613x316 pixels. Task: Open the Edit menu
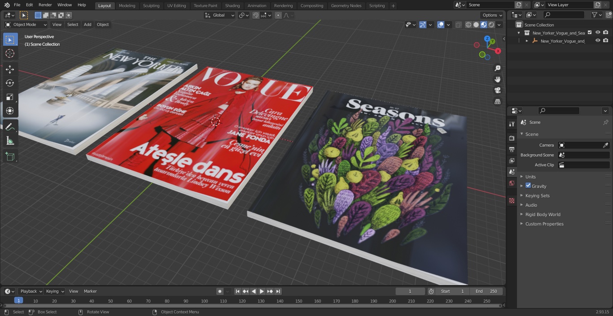29,5
